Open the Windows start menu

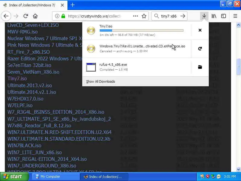[14, 176]
